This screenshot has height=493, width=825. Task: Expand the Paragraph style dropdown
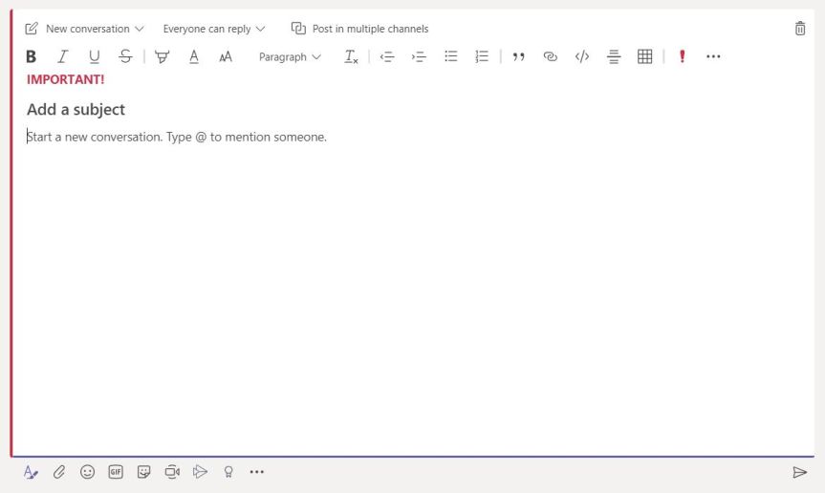click(290, 56)
